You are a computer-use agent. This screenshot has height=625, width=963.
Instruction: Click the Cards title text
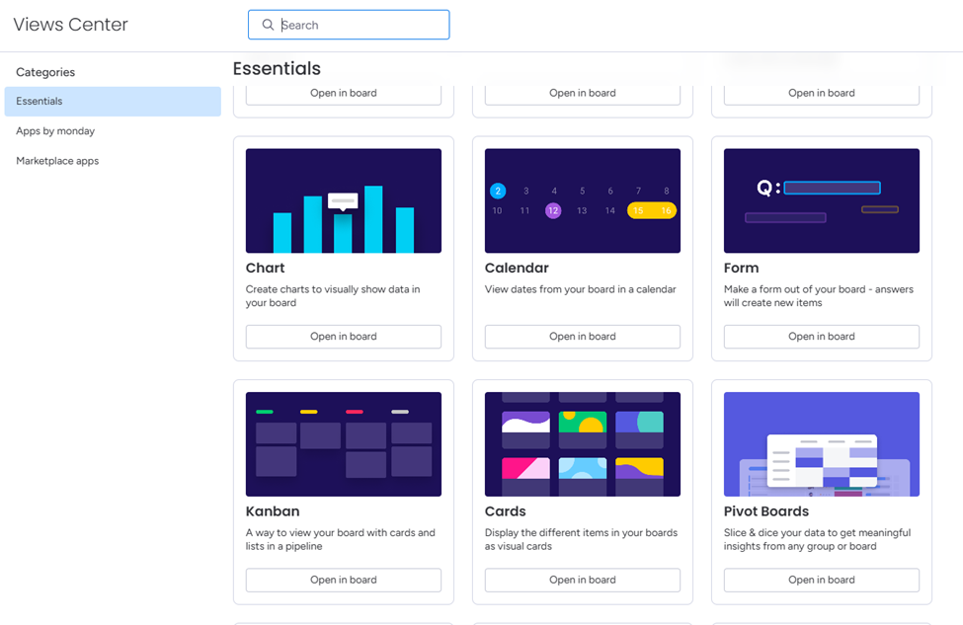pos(506,510)
